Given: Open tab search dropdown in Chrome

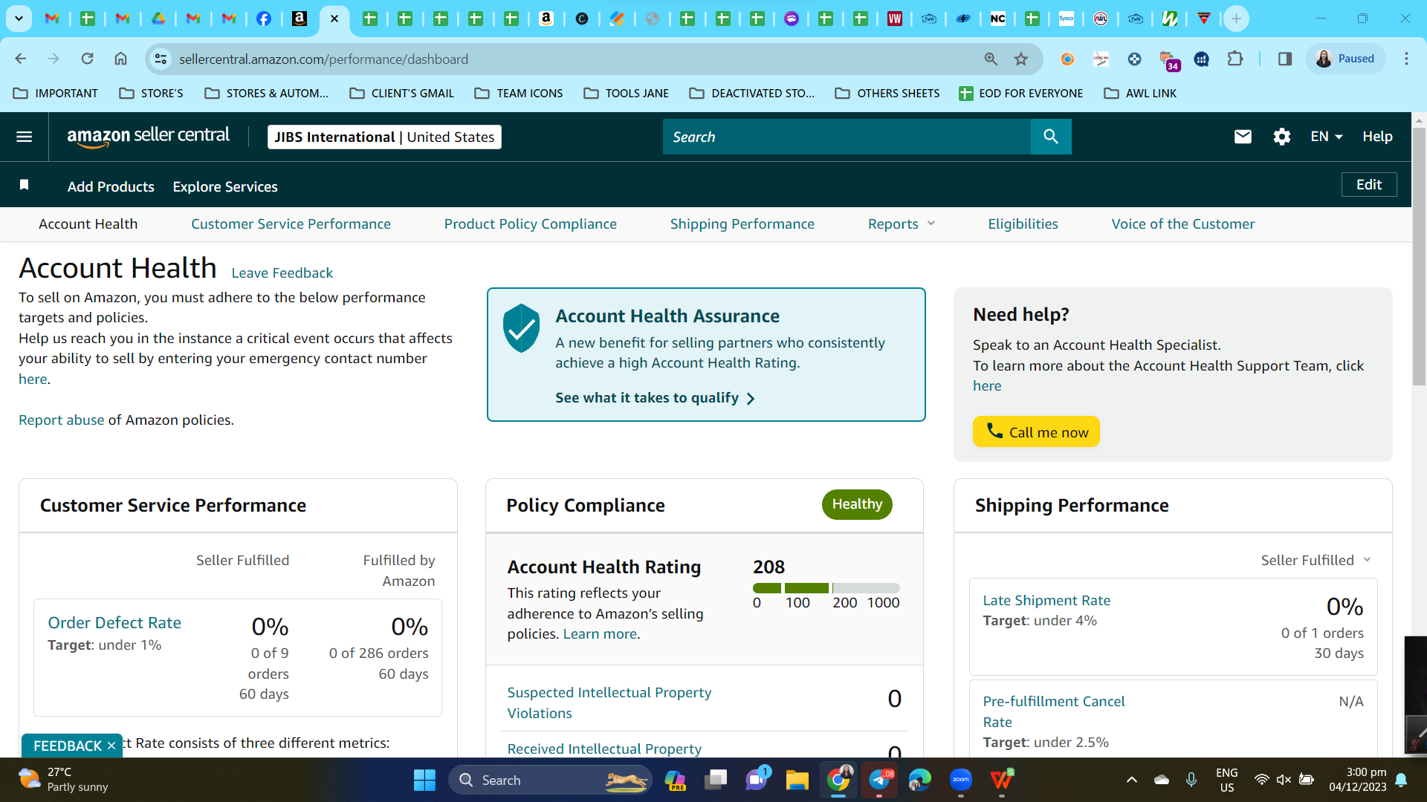Looking at the screenshot, I should click(19, 19).
